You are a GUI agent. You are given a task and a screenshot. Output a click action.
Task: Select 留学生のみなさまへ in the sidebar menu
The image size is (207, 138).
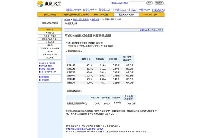50,39
